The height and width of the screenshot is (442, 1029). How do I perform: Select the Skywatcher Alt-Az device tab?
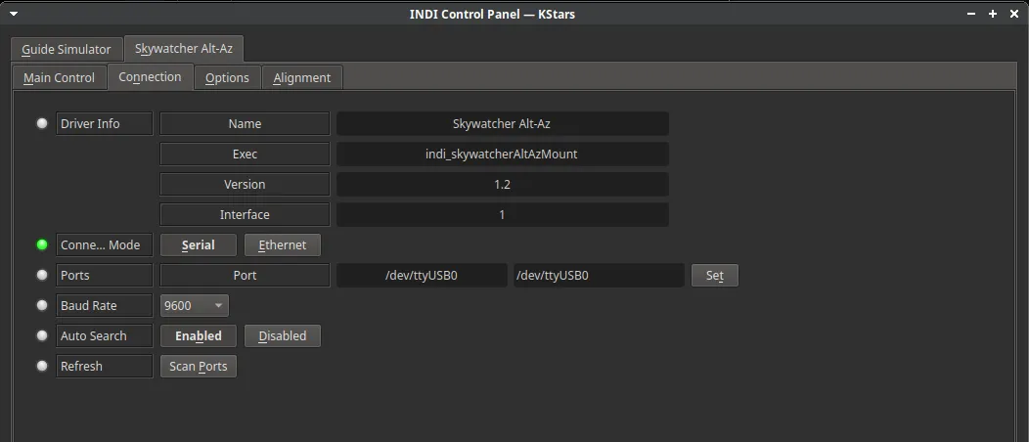tap(184, 49)
